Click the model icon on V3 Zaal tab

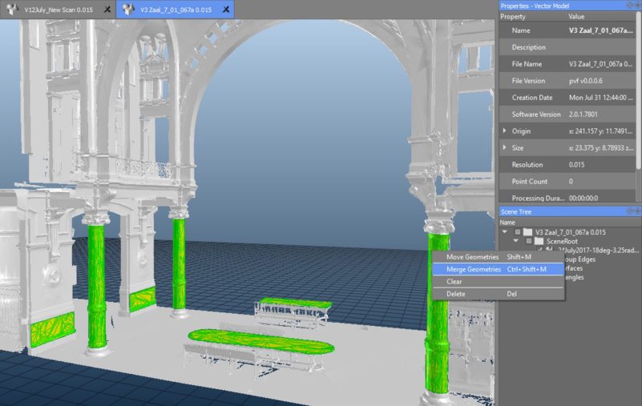pyautogui.click(x=128, y=10)
